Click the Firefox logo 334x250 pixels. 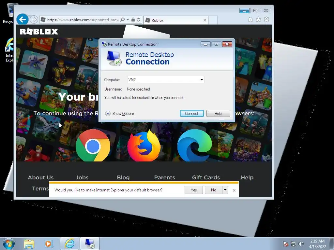pos(144,146)
